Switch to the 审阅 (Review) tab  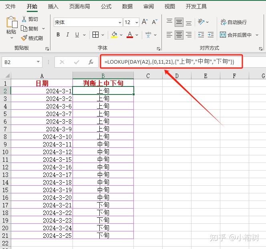click(149, 6)
